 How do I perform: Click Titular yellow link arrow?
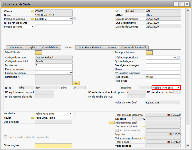click(x=32, y=118)
